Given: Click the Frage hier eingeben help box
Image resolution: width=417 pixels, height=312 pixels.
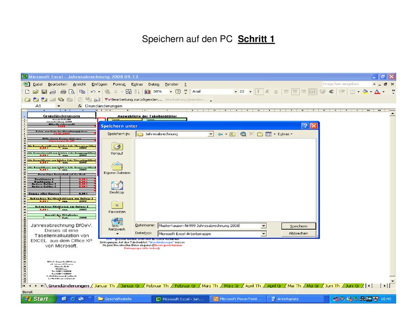Looking at the screenshot, I should click(347, 84).
